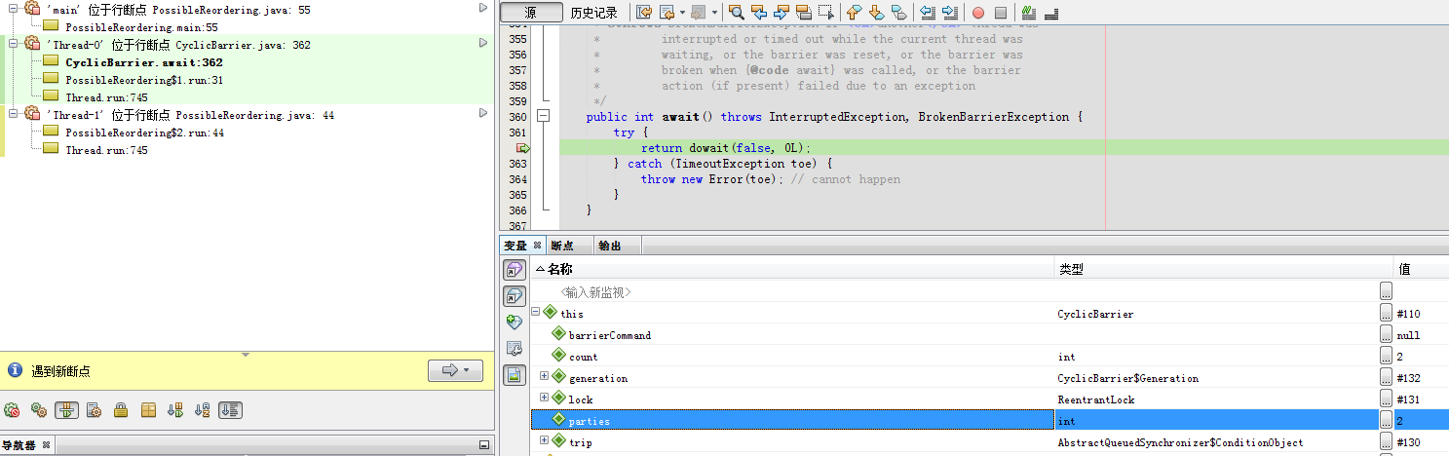1449x456 pixels.
Task: Click the Previous Bookmark icon
Action: 855,13
